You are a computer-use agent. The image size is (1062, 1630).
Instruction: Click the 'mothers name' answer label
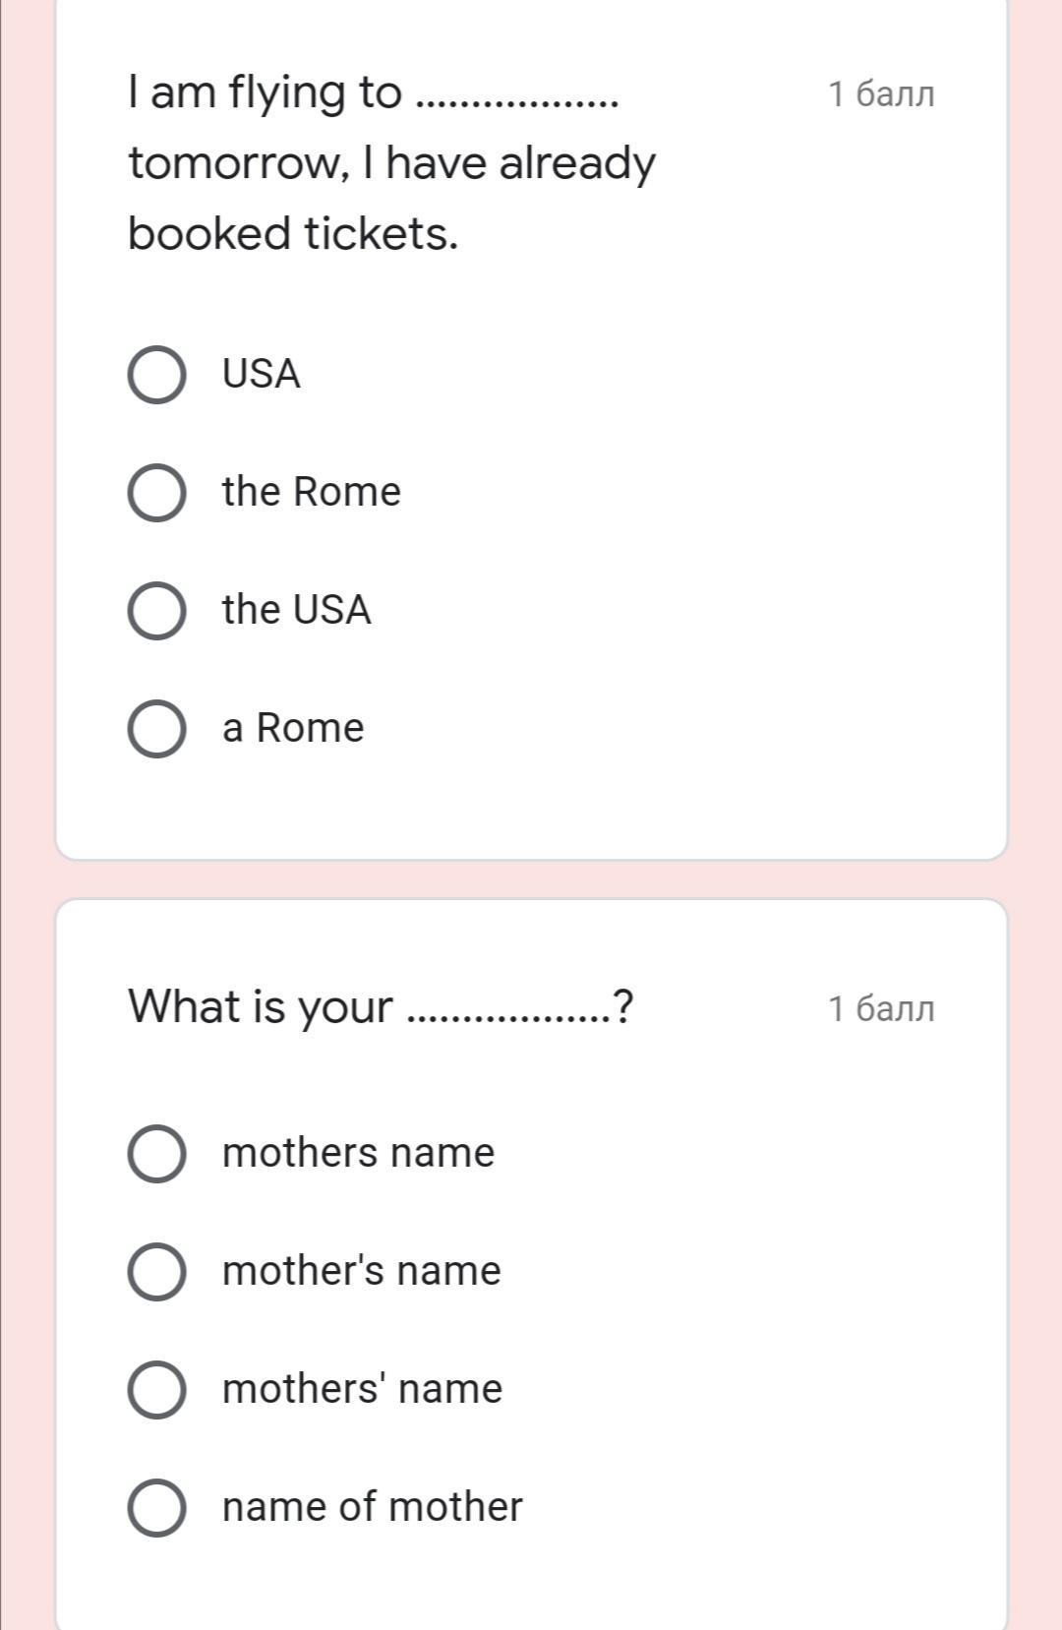click(359, 1153)
